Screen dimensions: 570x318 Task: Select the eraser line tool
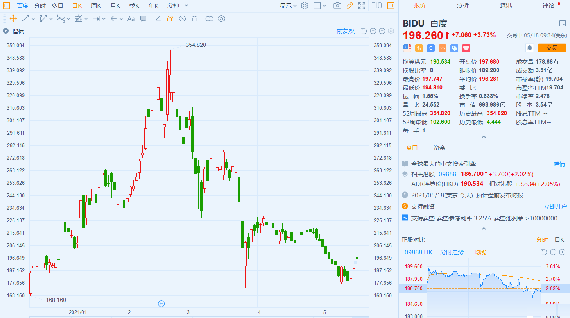pyautogui.click(x=158, y=18)
